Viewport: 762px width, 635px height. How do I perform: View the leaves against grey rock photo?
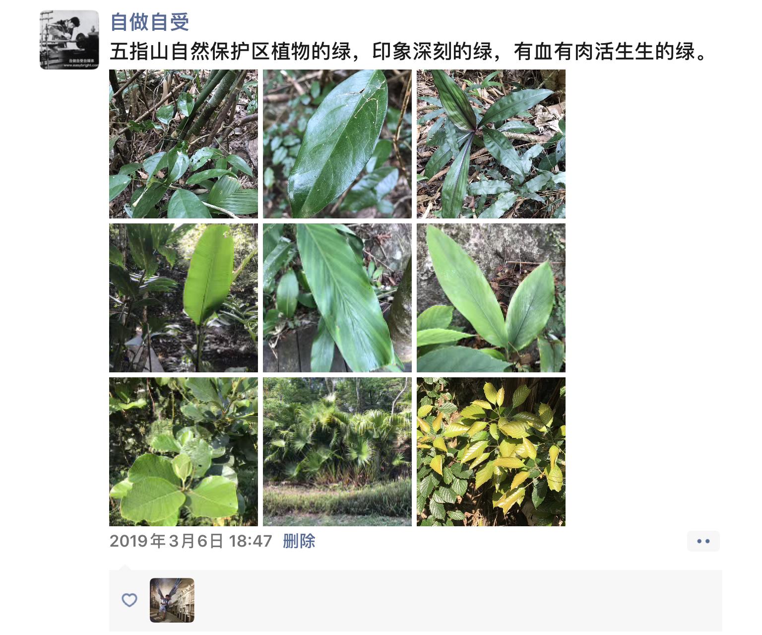(491, 298)
